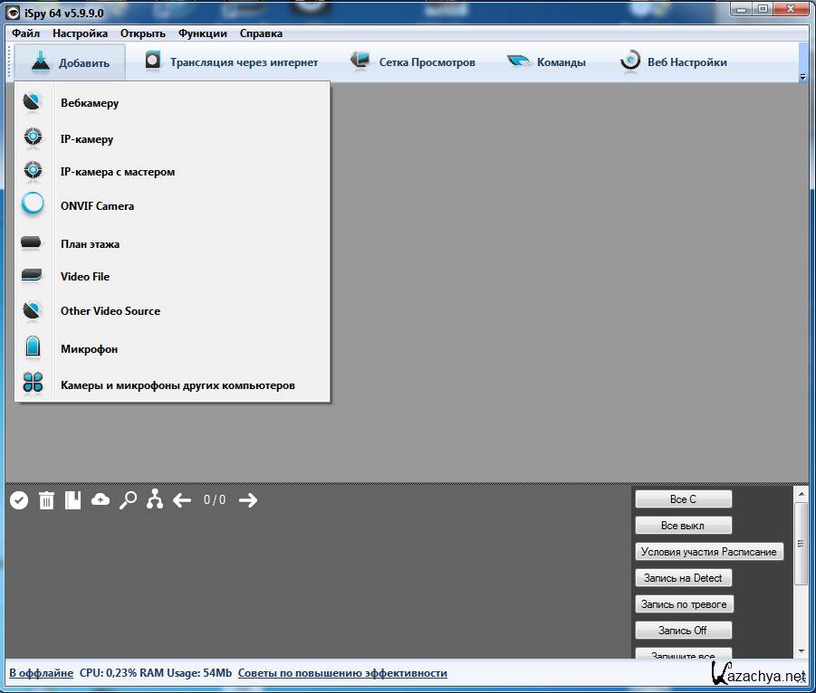Select ONVIF Camera from the add menu
Screen dimensions: 816x693
97,206
